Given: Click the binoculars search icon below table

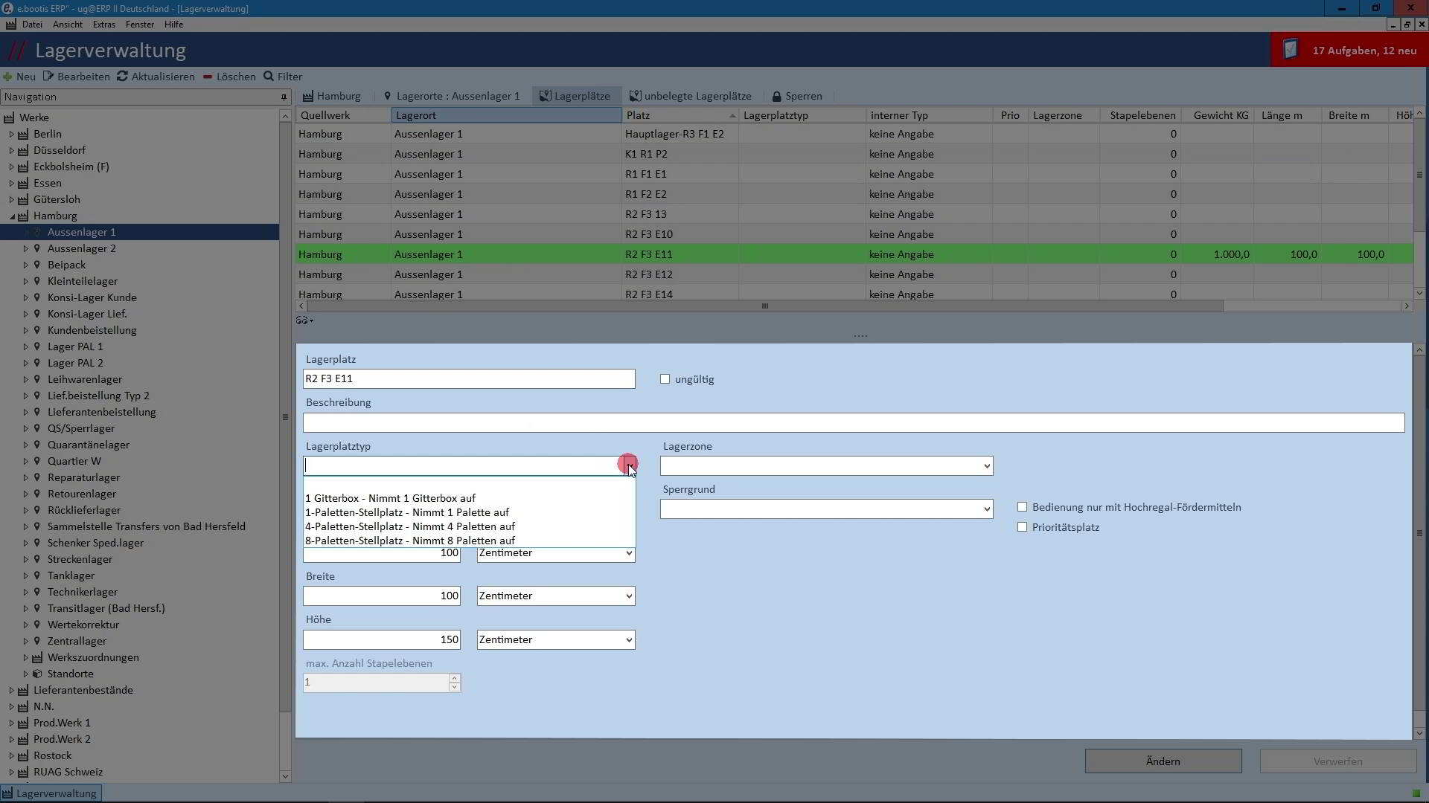Looking at the screenshot, I should pyautogui.click(x=304, y=320).
